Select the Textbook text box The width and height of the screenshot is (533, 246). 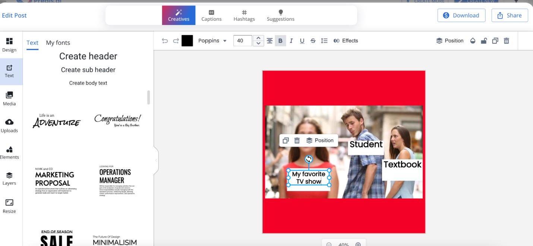[x=402, y=164]
